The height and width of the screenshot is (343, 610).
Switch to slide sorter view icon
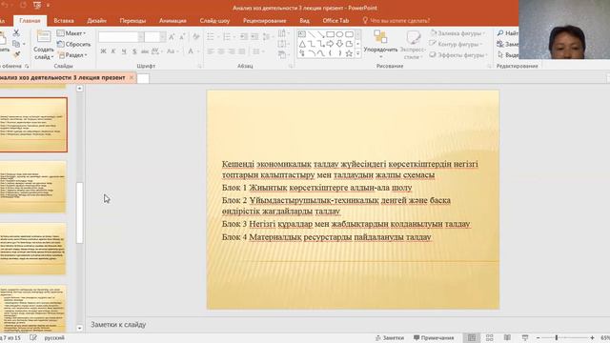(489, 338)
